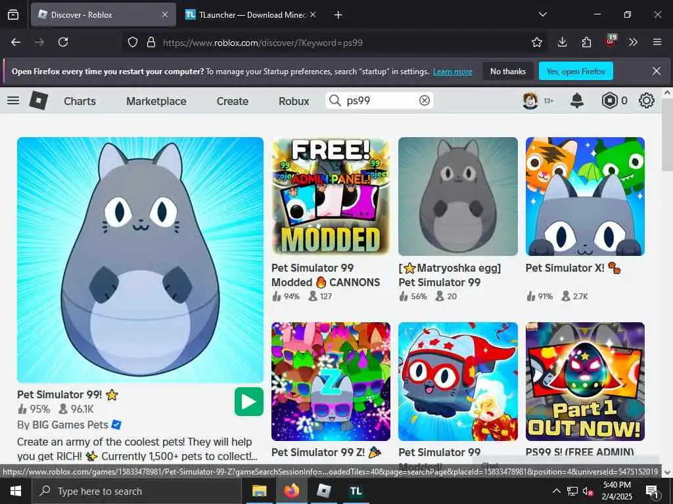Open TLauncher from the taskbar

point(356,491)
